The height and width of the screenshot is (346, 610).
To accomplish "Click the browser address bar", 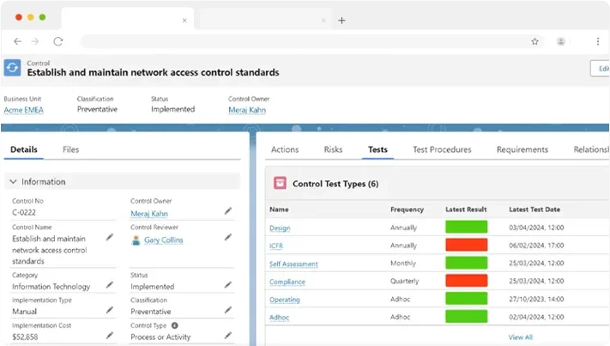I will pyautogui.click(x=300, y=40).
